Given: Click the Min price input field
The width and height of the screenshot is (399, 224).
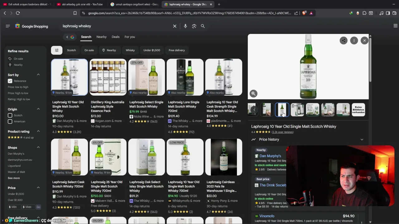Looking at the screenshot, I should (14, 207).
